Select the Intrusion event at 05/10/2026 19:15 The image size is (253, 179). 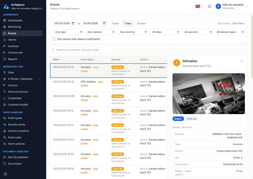108,114
